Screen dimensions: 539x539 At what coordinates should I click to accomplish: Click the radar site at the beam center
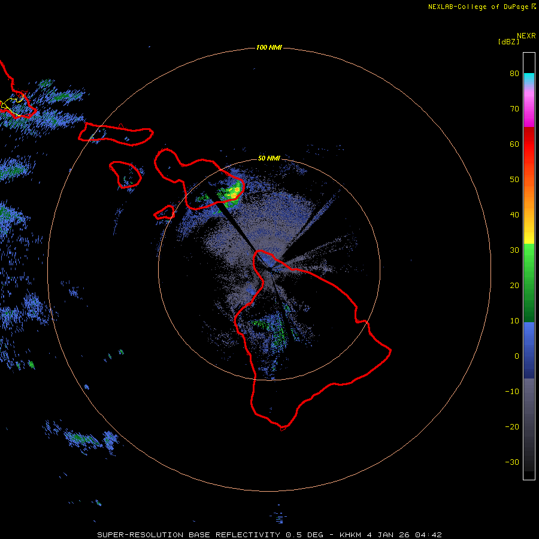tap(269, 269)
